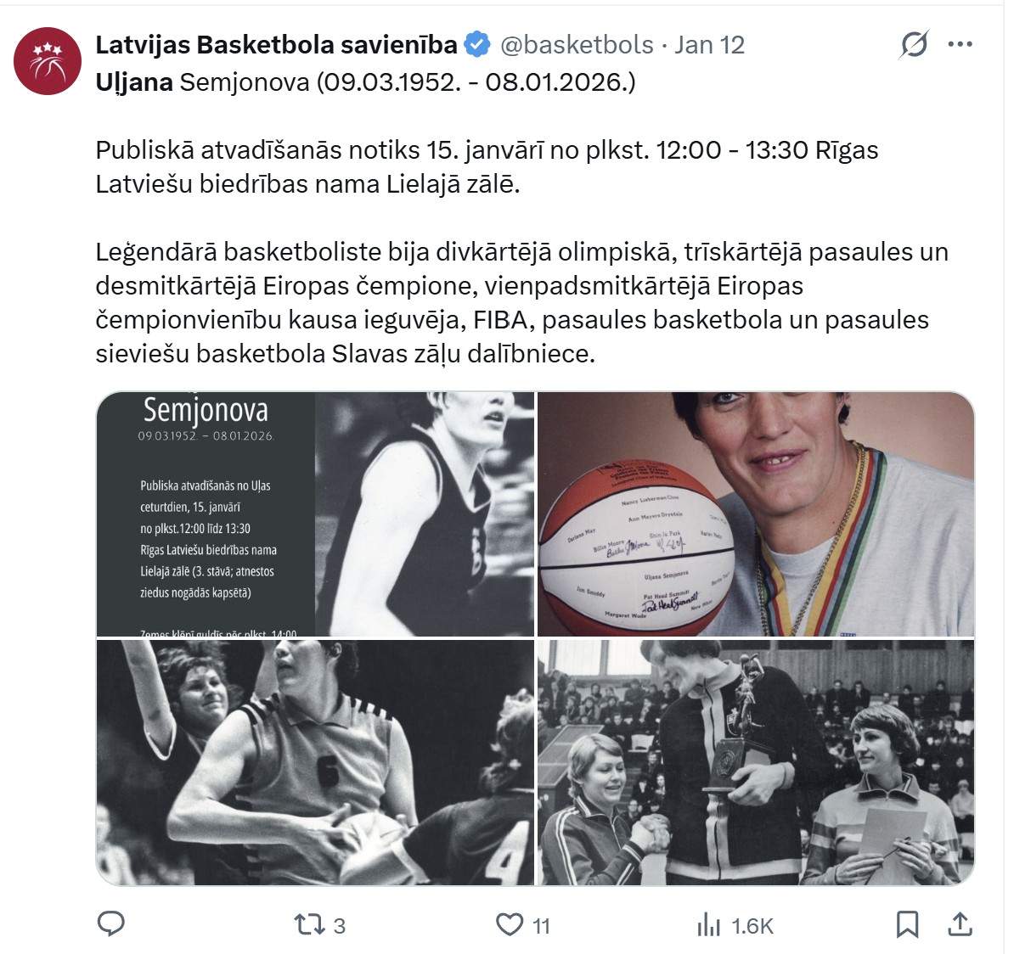This screenshot has height=954, width=1014.
Task: Open the signed basketball photo
Action: [x=756, y=514]
